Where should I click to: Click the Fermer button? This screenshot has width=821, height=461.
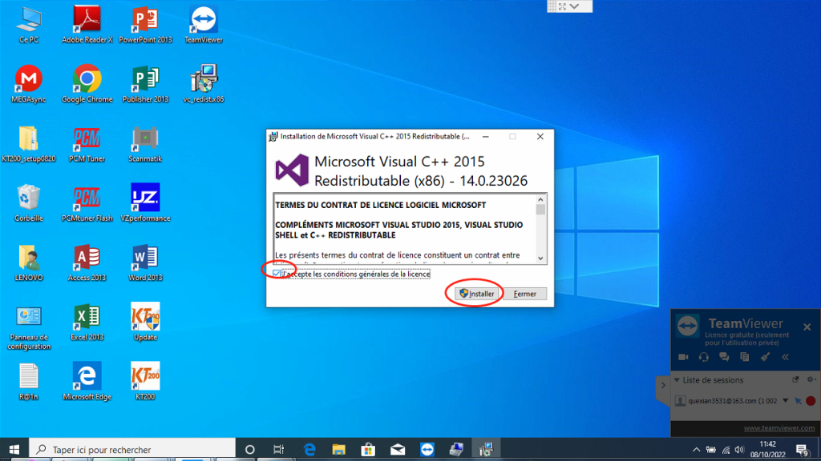tap(524, 294)
